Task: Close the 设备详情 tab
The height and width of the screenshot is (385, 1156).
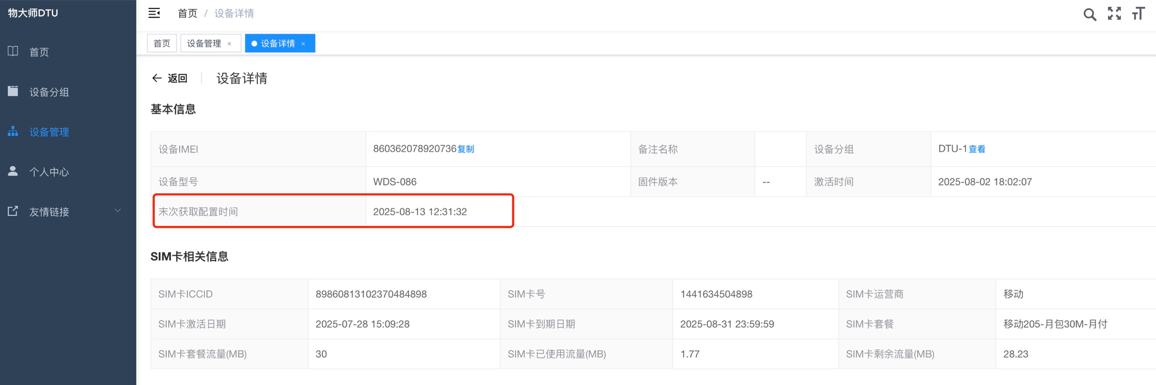Action: click(x=303, y=43)
